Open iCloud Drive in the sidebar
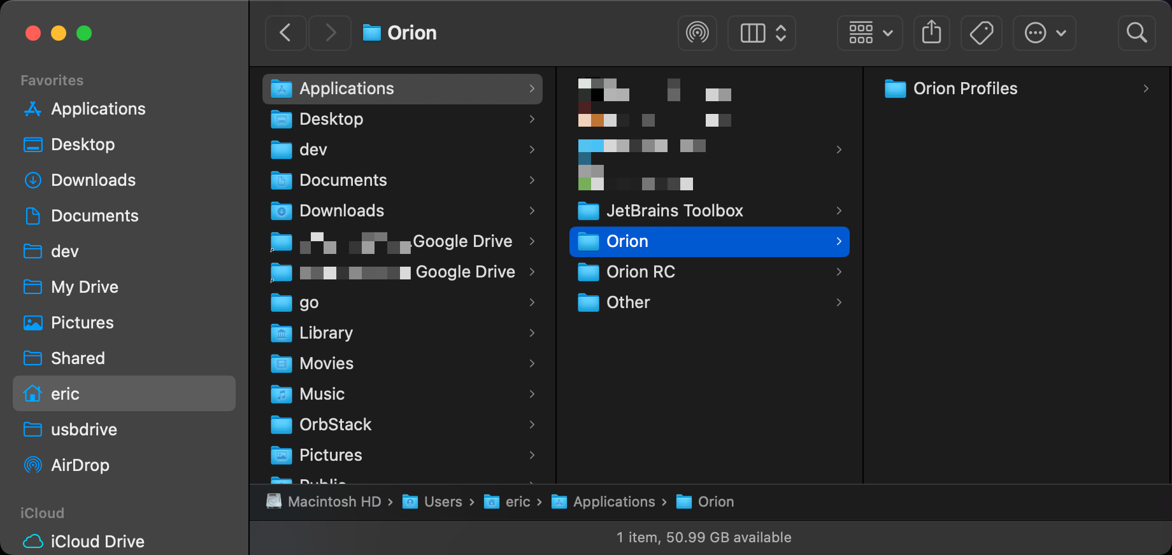Viewport: 1172px width, 555px height. click(x=97, y=541)
